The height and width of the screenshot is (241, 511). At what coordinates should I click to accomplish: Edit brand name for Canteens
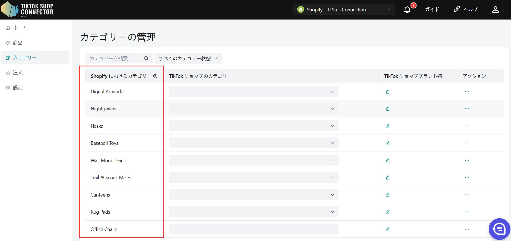pos(387,195)
